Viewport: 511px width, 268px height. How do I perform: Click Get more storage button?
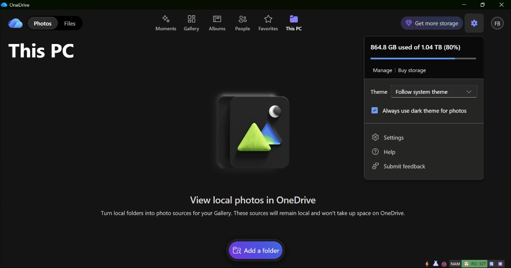point(431,23)
